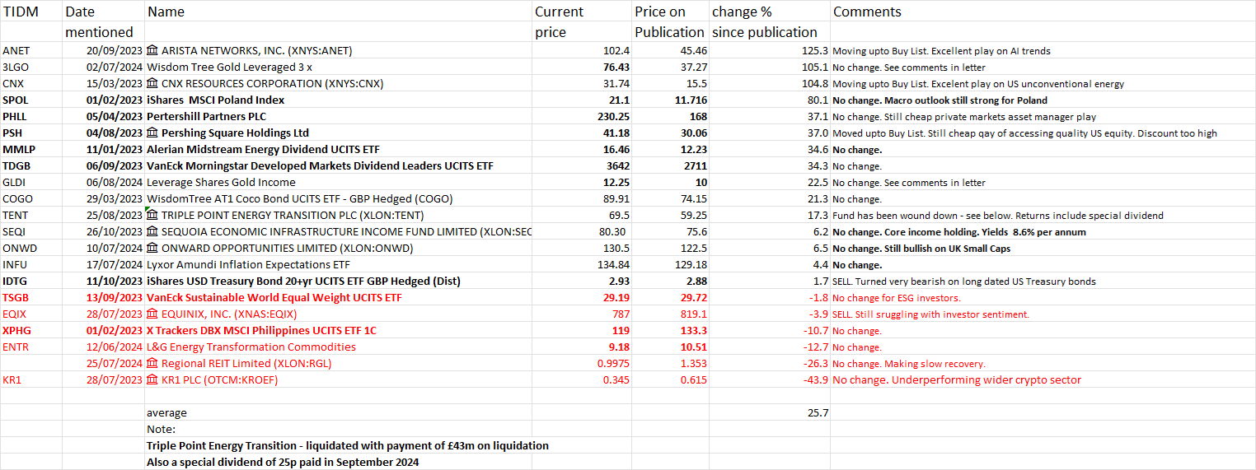Select change percent cell 80.1
The width and height of the screenshot is (1256, 470).
coord(770,100)
